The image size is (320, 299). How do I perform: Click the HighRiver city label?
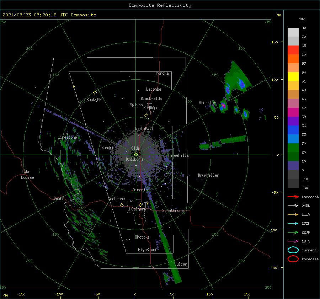pyautogui.click(x=147, y=250)
